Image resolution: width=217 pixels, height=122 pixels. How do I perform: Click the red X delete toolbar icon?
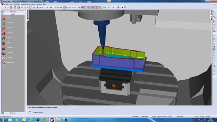[27, 7]
